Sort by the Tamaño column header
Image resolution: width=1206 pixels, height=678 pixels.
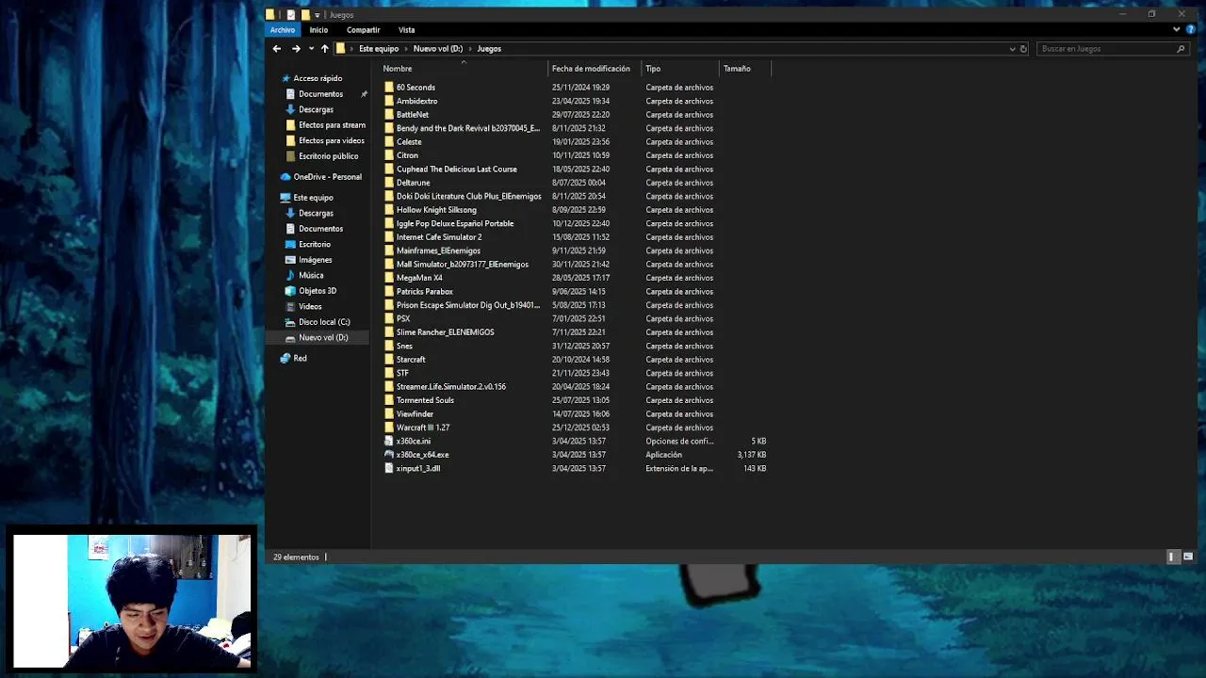click(744, 69)
